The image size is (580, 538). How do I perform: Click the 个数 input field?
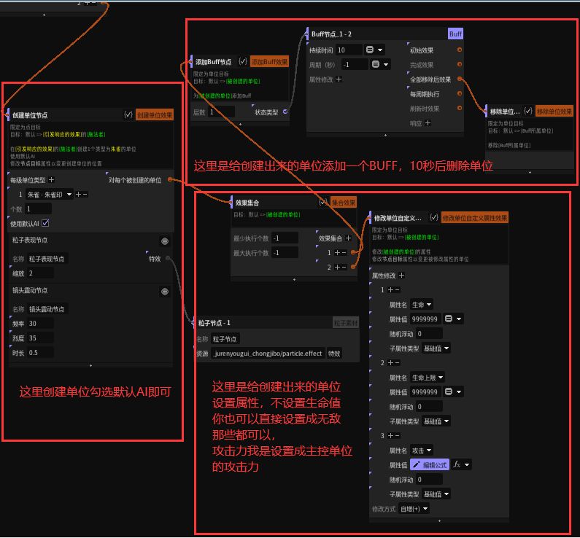pyautogui.click(x=38, y=209)
